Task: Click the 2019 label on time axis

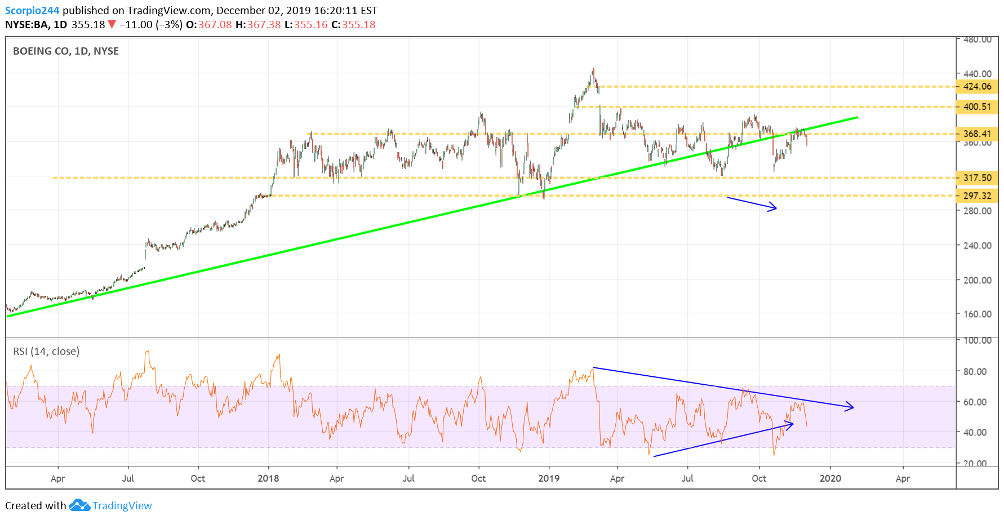Action: pyautogui.click(x=549, y=478)
